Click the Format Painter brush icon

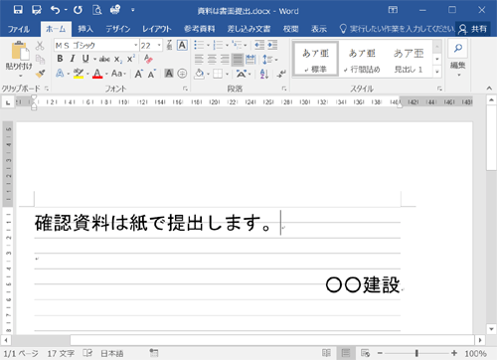(x=41, y=74)
